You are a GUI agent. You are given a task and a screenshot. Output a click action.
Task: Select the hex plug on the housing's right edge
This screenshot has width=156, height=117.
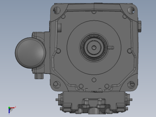[139, 26]
